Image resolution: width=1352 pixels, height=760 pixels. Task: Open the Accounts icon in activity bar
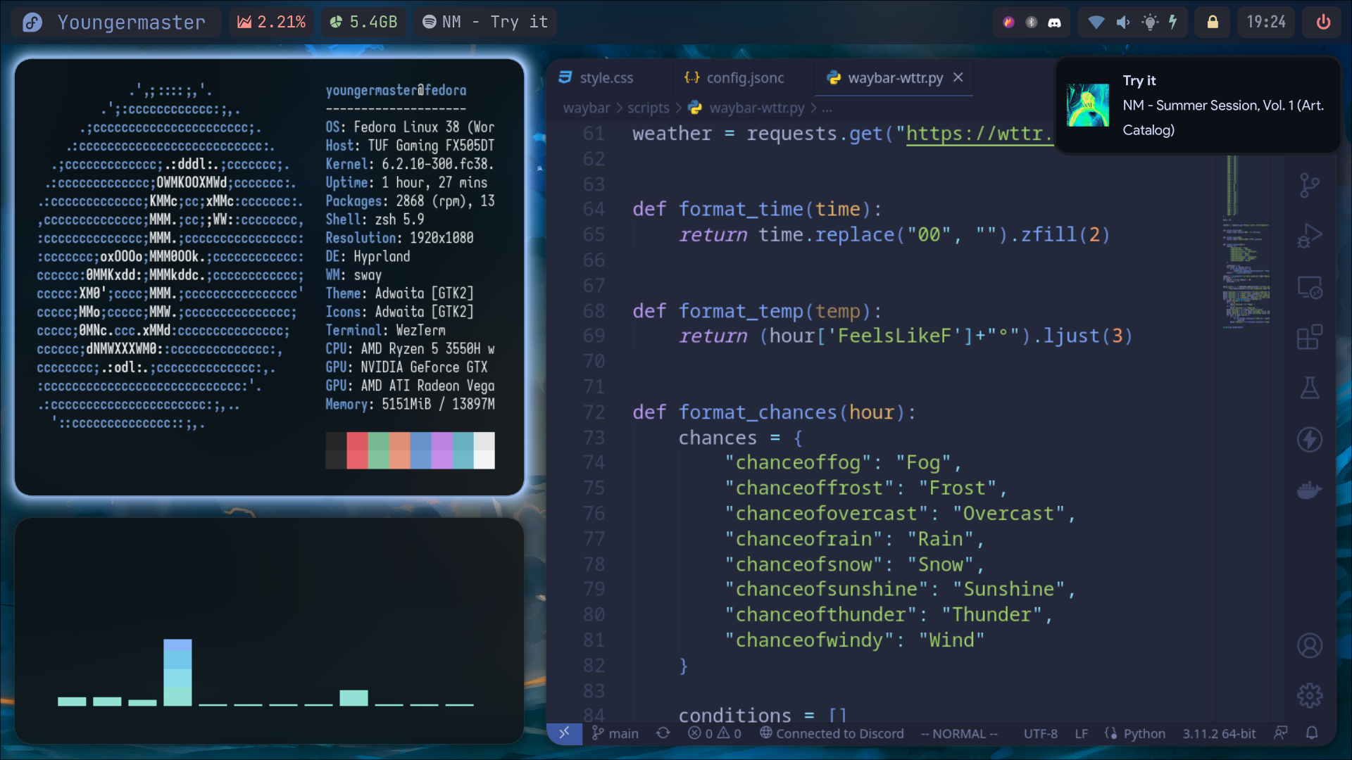1309,645
